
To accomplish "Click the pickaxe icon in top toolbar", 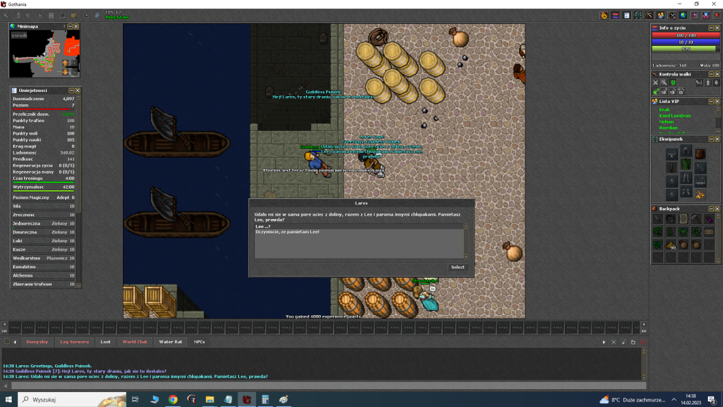I will pos(649,15).
